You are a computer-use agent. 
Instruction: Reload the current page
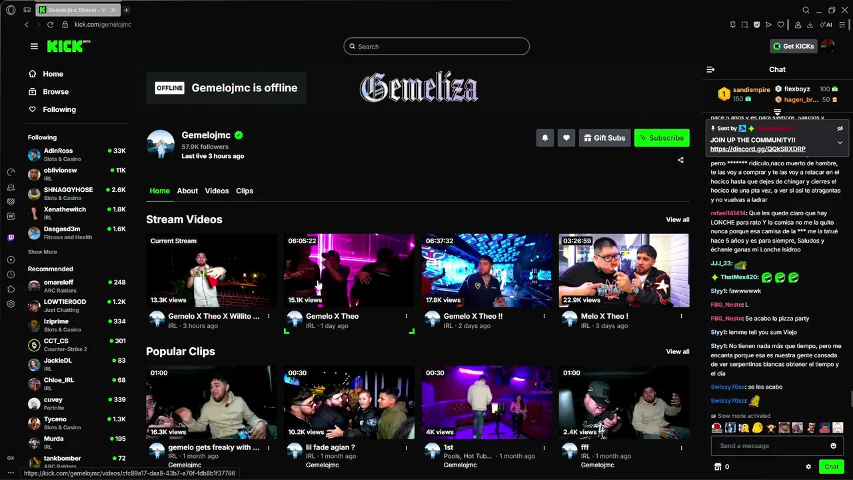pyautogui.click(x=50, y=25)
